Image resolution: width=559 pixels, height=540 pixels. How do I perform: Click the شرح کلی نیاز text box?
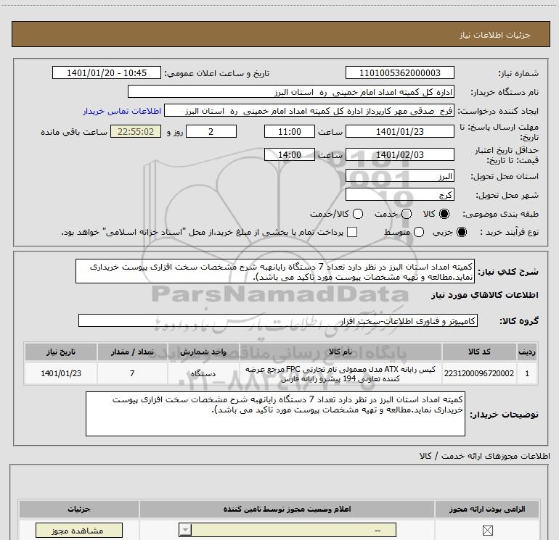point(275,272)
